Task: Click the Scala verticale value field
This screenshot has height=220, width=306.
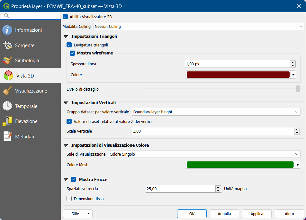Action: point(213,131)
